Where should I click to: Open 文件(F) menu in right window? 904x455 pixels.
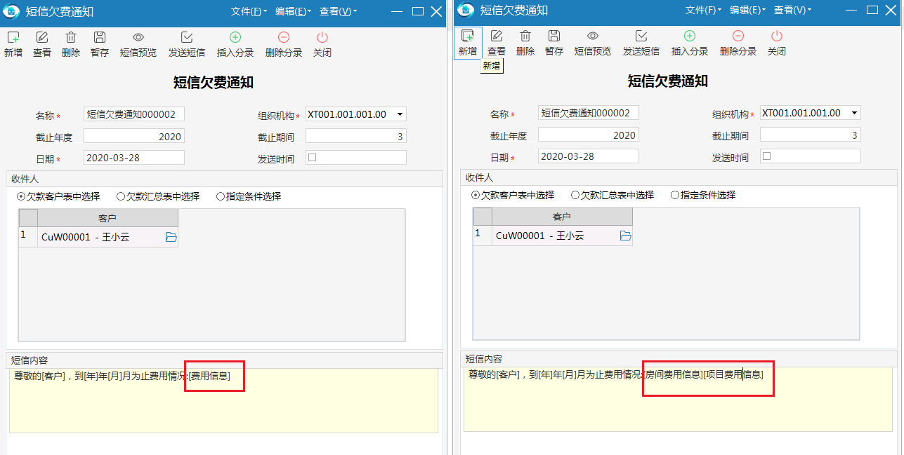[704, 10]
